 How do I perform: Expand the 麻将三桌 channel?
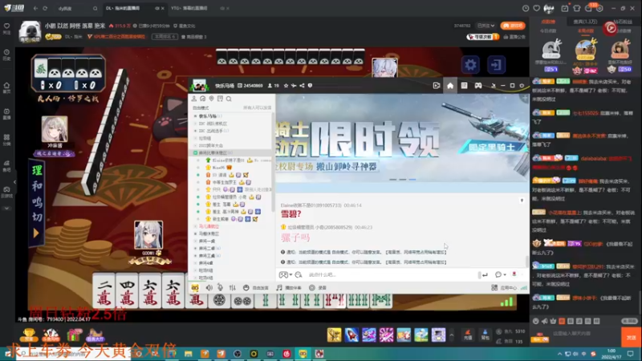195,256
